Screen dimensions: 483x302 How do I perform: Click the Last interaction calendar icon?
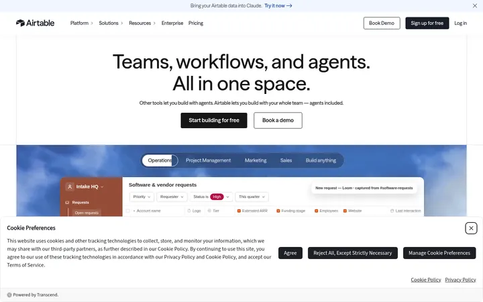(392, 211)
